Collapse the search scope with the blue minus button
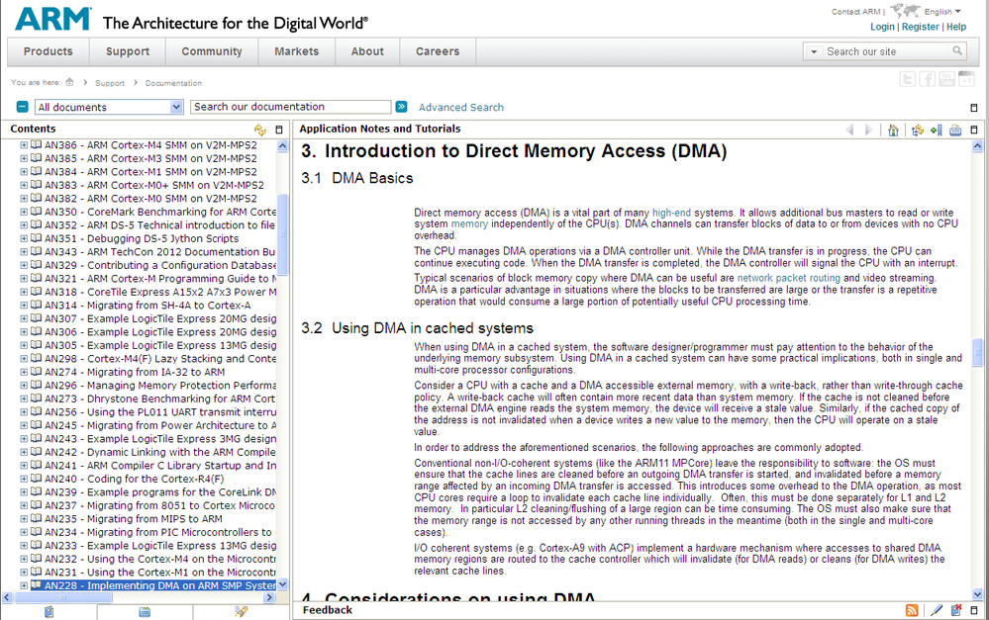Screen dimensions: 989x620 point(22,107)
